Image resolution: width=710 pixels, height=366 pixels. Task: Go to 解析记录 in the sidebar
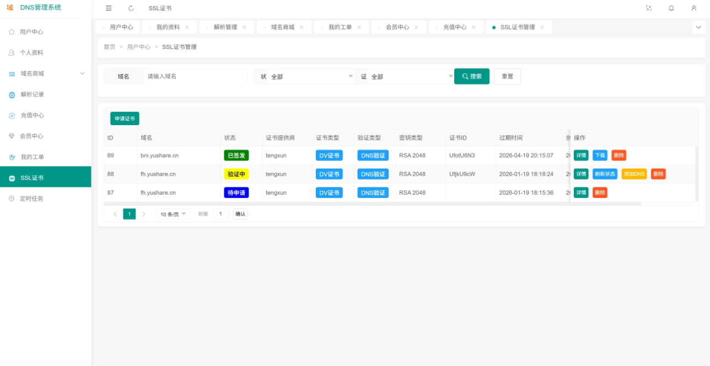tap(32, 94)
